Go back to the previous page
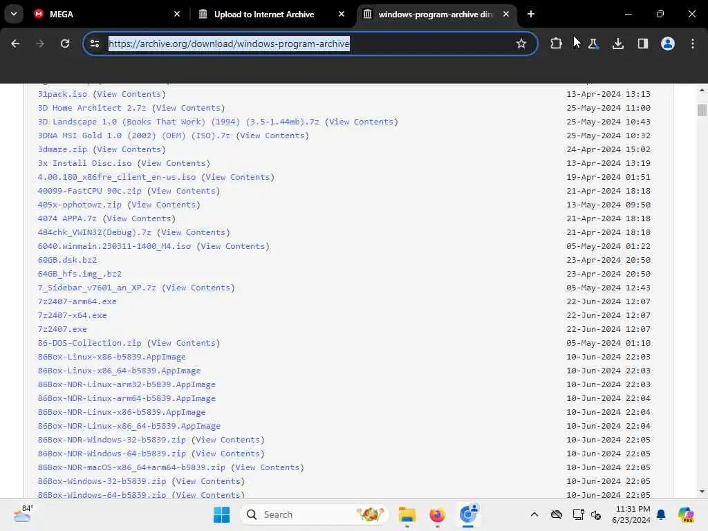The height and width of the screenshot is (531, 708). pos(15,44)
